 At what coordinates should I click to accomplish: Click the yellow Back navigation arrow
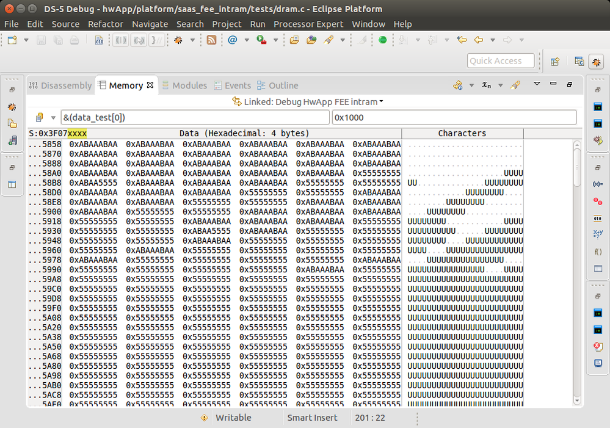click(x=479, y=40)
